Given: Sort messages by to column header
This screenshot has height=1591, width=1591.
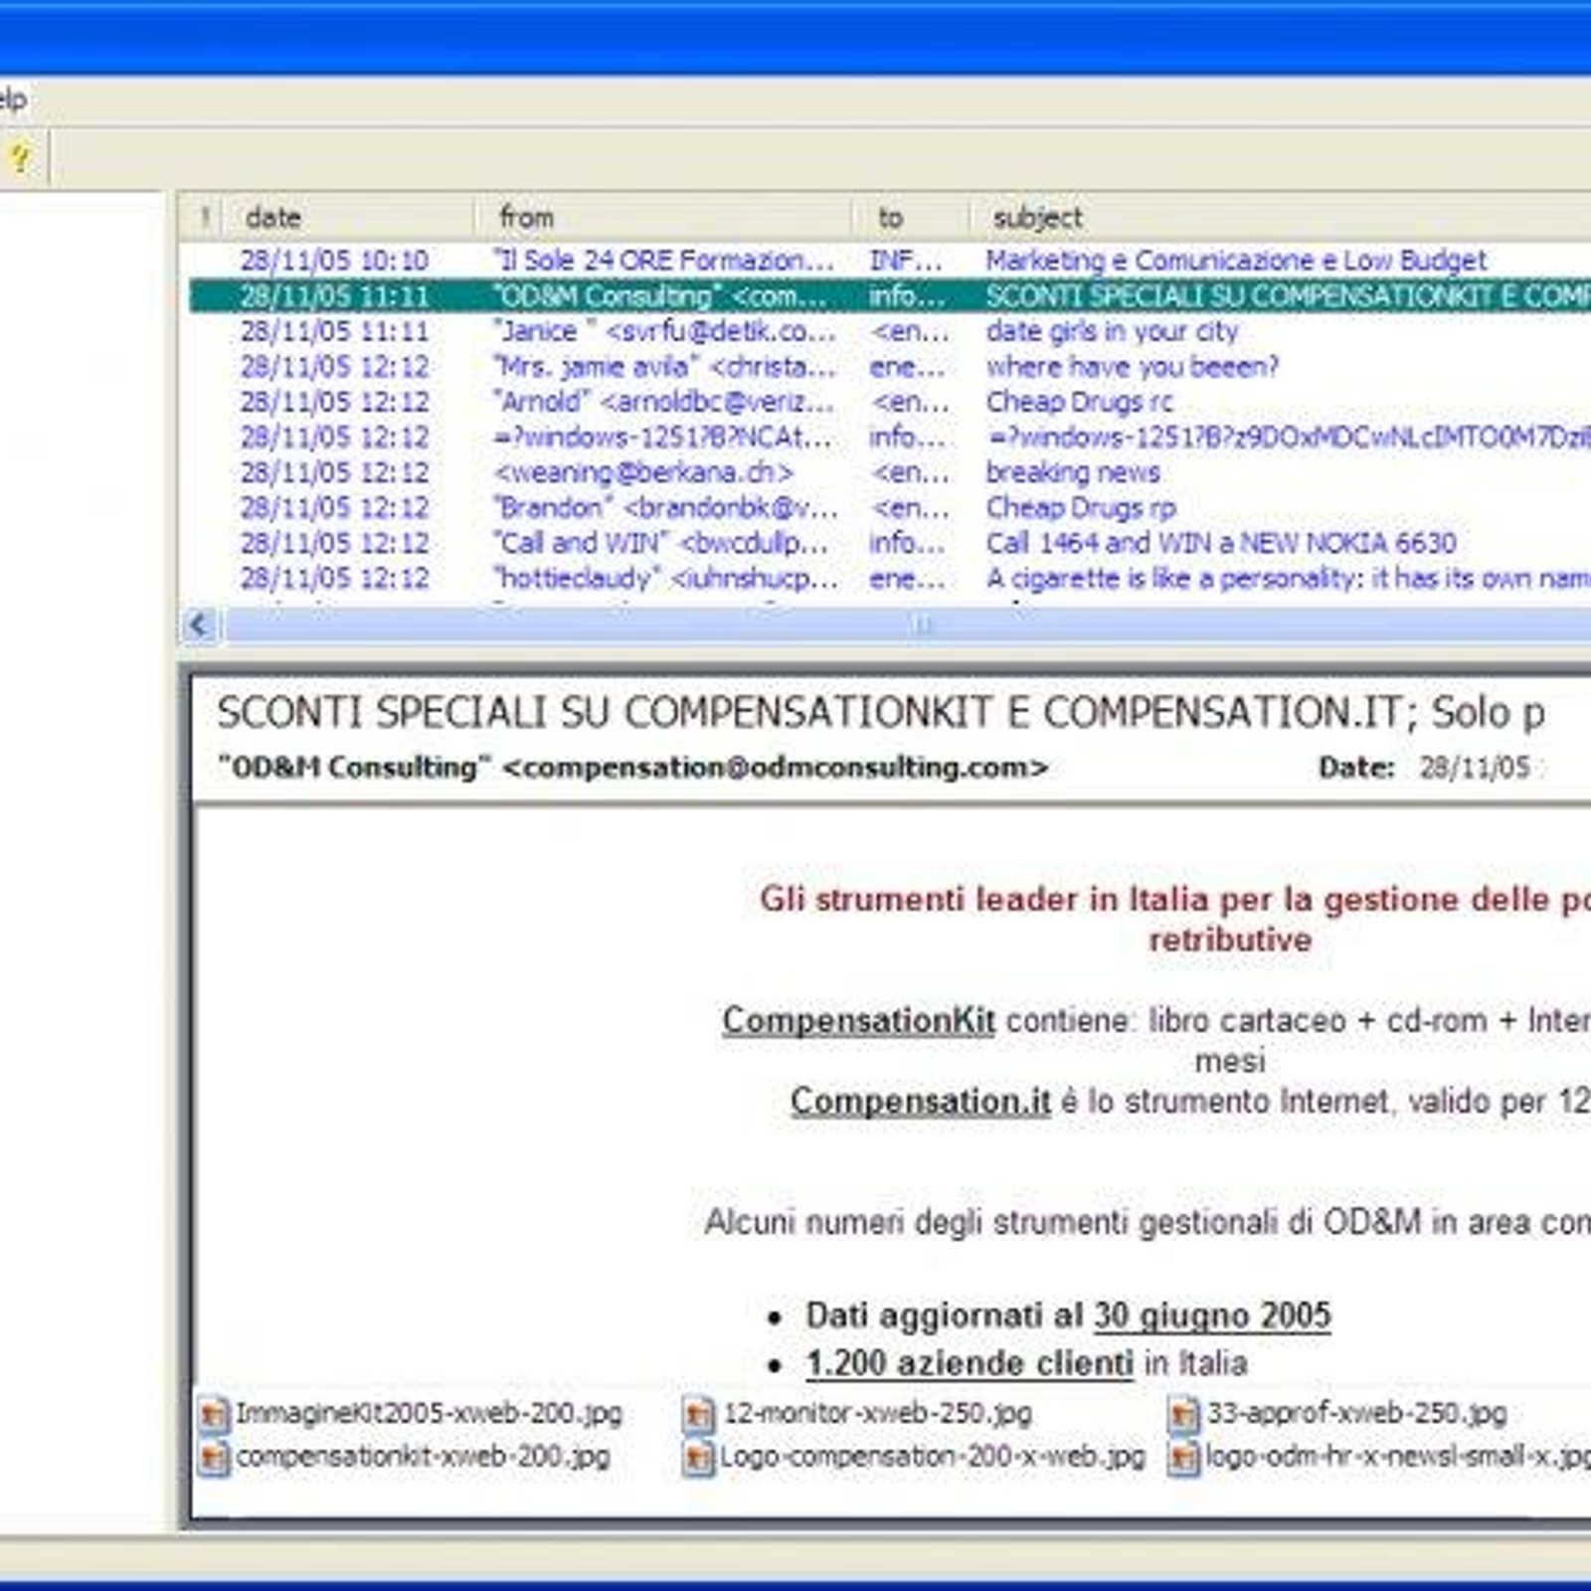Looking at the screenshot, I should click(910, 217).
